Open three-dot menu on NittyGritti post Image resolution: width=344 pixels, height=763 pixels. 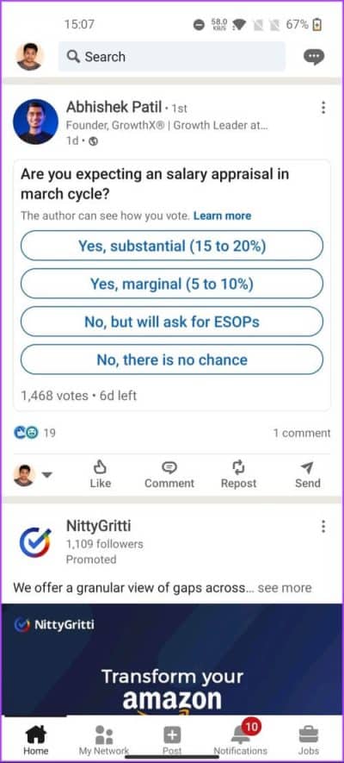(x=323, y=526)
